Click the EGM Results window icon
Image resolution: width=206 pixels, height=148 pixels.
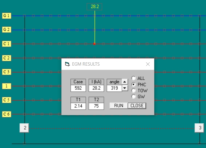(67, 64)
